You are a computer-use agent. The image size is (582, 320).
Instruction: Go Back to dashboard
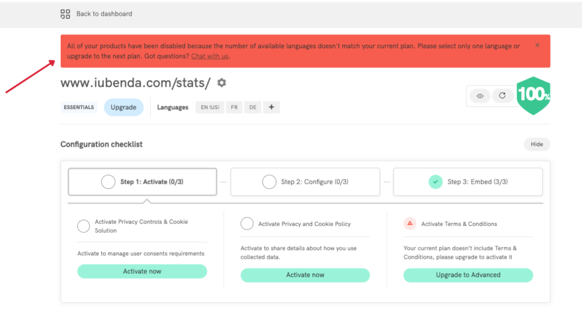[104, 14]
